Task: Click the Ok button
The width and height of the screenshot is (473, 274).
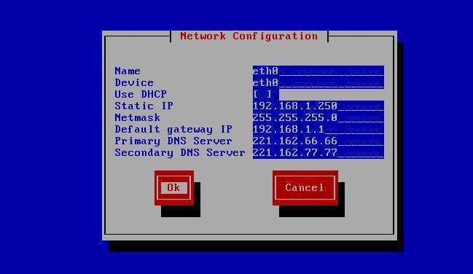Action: (x=174, y=188)
